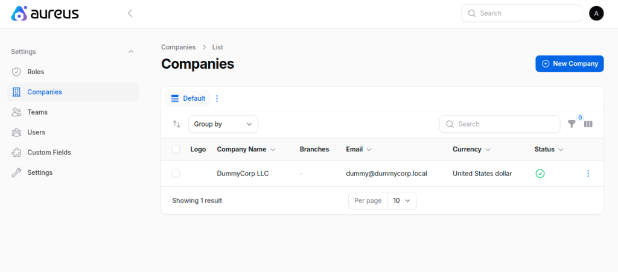Open the Group by dropdown

pyautogui.click(x=223, y=124)
